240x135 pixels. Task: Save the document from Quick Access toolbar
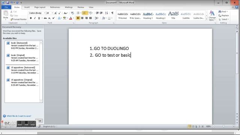coord(7,3)
